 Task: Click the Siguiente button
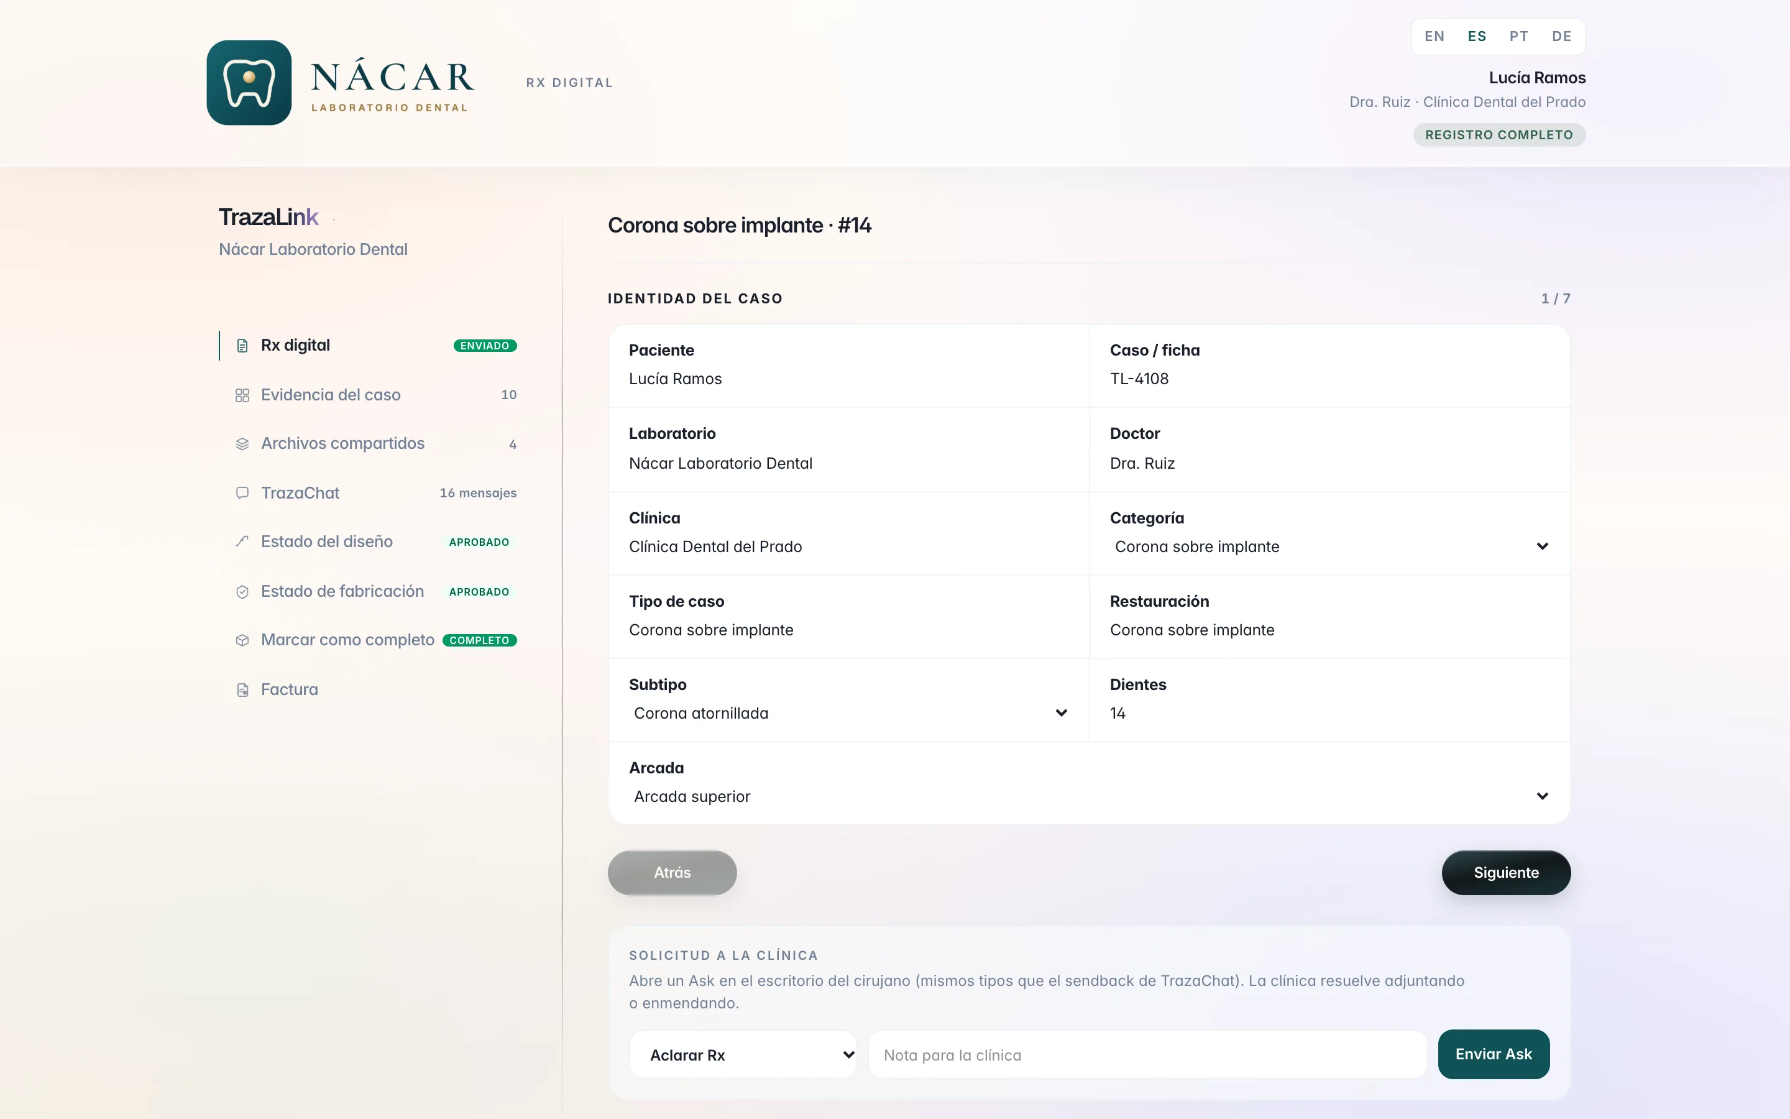[1506, 873]
